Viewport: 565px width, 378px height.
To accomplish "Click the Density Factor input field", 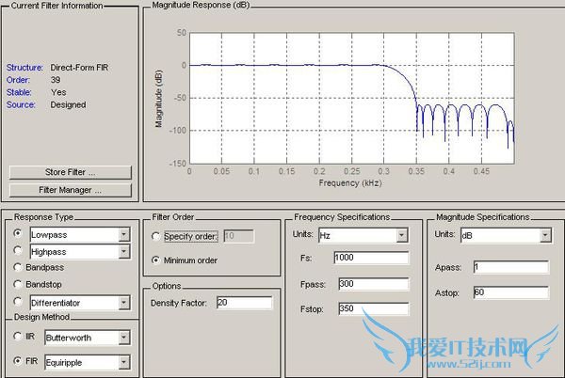I will pyautogui.click(x=243, y=303).
